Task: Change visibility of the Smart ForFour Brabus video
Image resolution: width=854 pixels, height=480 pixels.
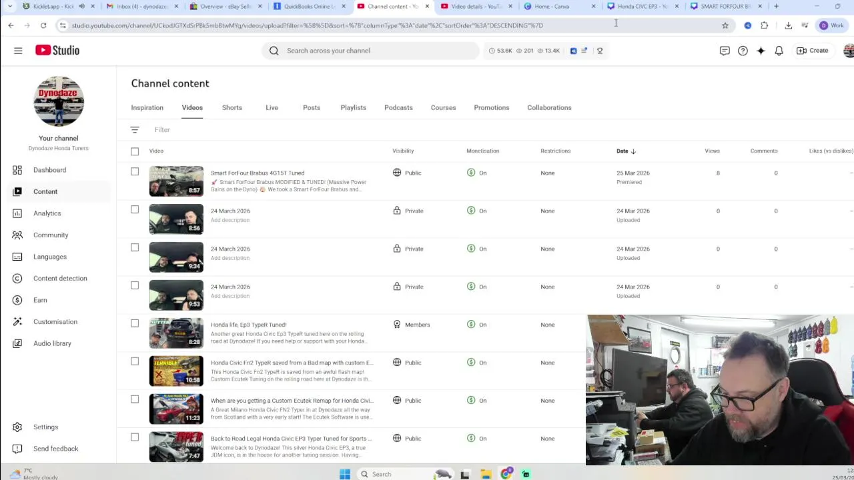Action: pyautogui.click(x=407, y=173)
